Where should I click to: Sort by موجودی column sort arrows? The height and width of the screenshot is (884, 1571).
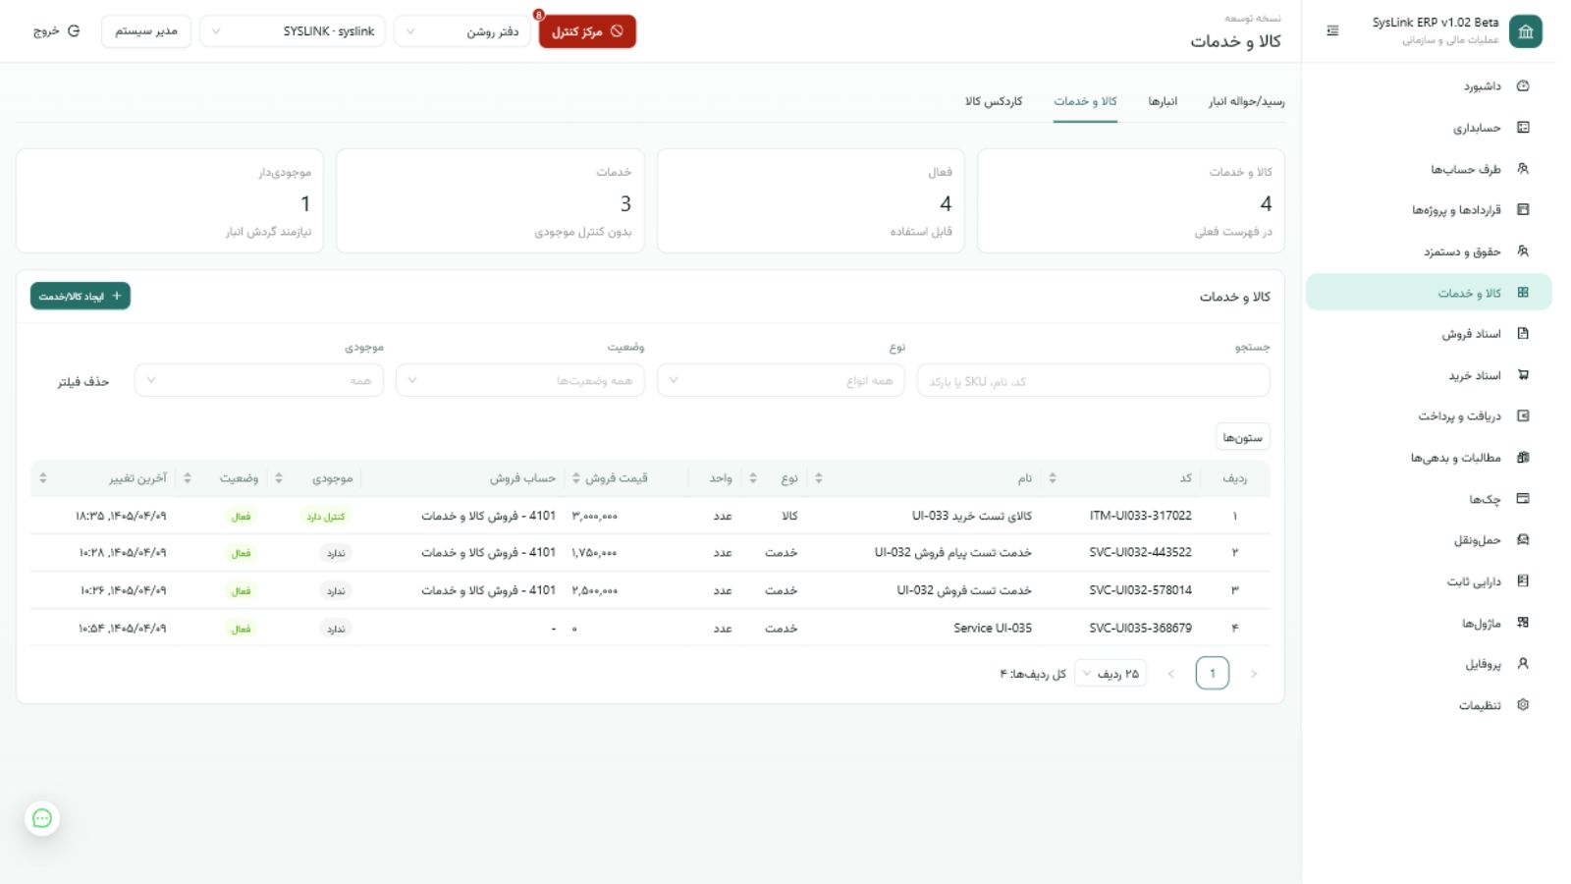click(279, 478)
